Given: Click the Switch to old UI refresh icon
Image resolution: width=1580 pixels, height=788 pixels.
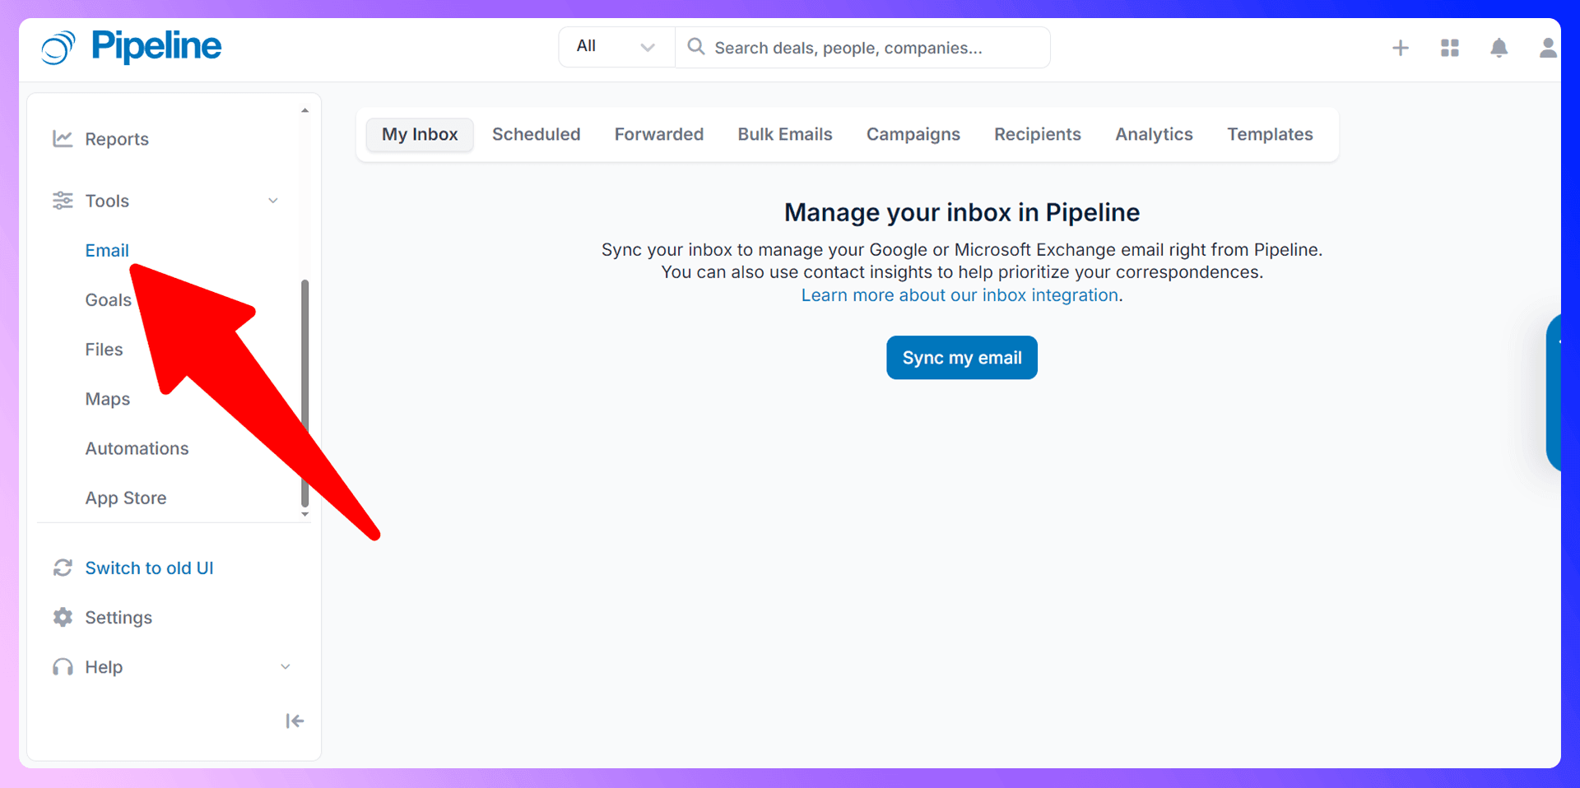Looking at the screenshot, I should click(63, 568).
